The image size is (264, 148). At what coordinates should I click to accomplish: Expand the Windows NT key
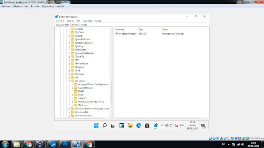pyautogui.click(x=69, y=112)
